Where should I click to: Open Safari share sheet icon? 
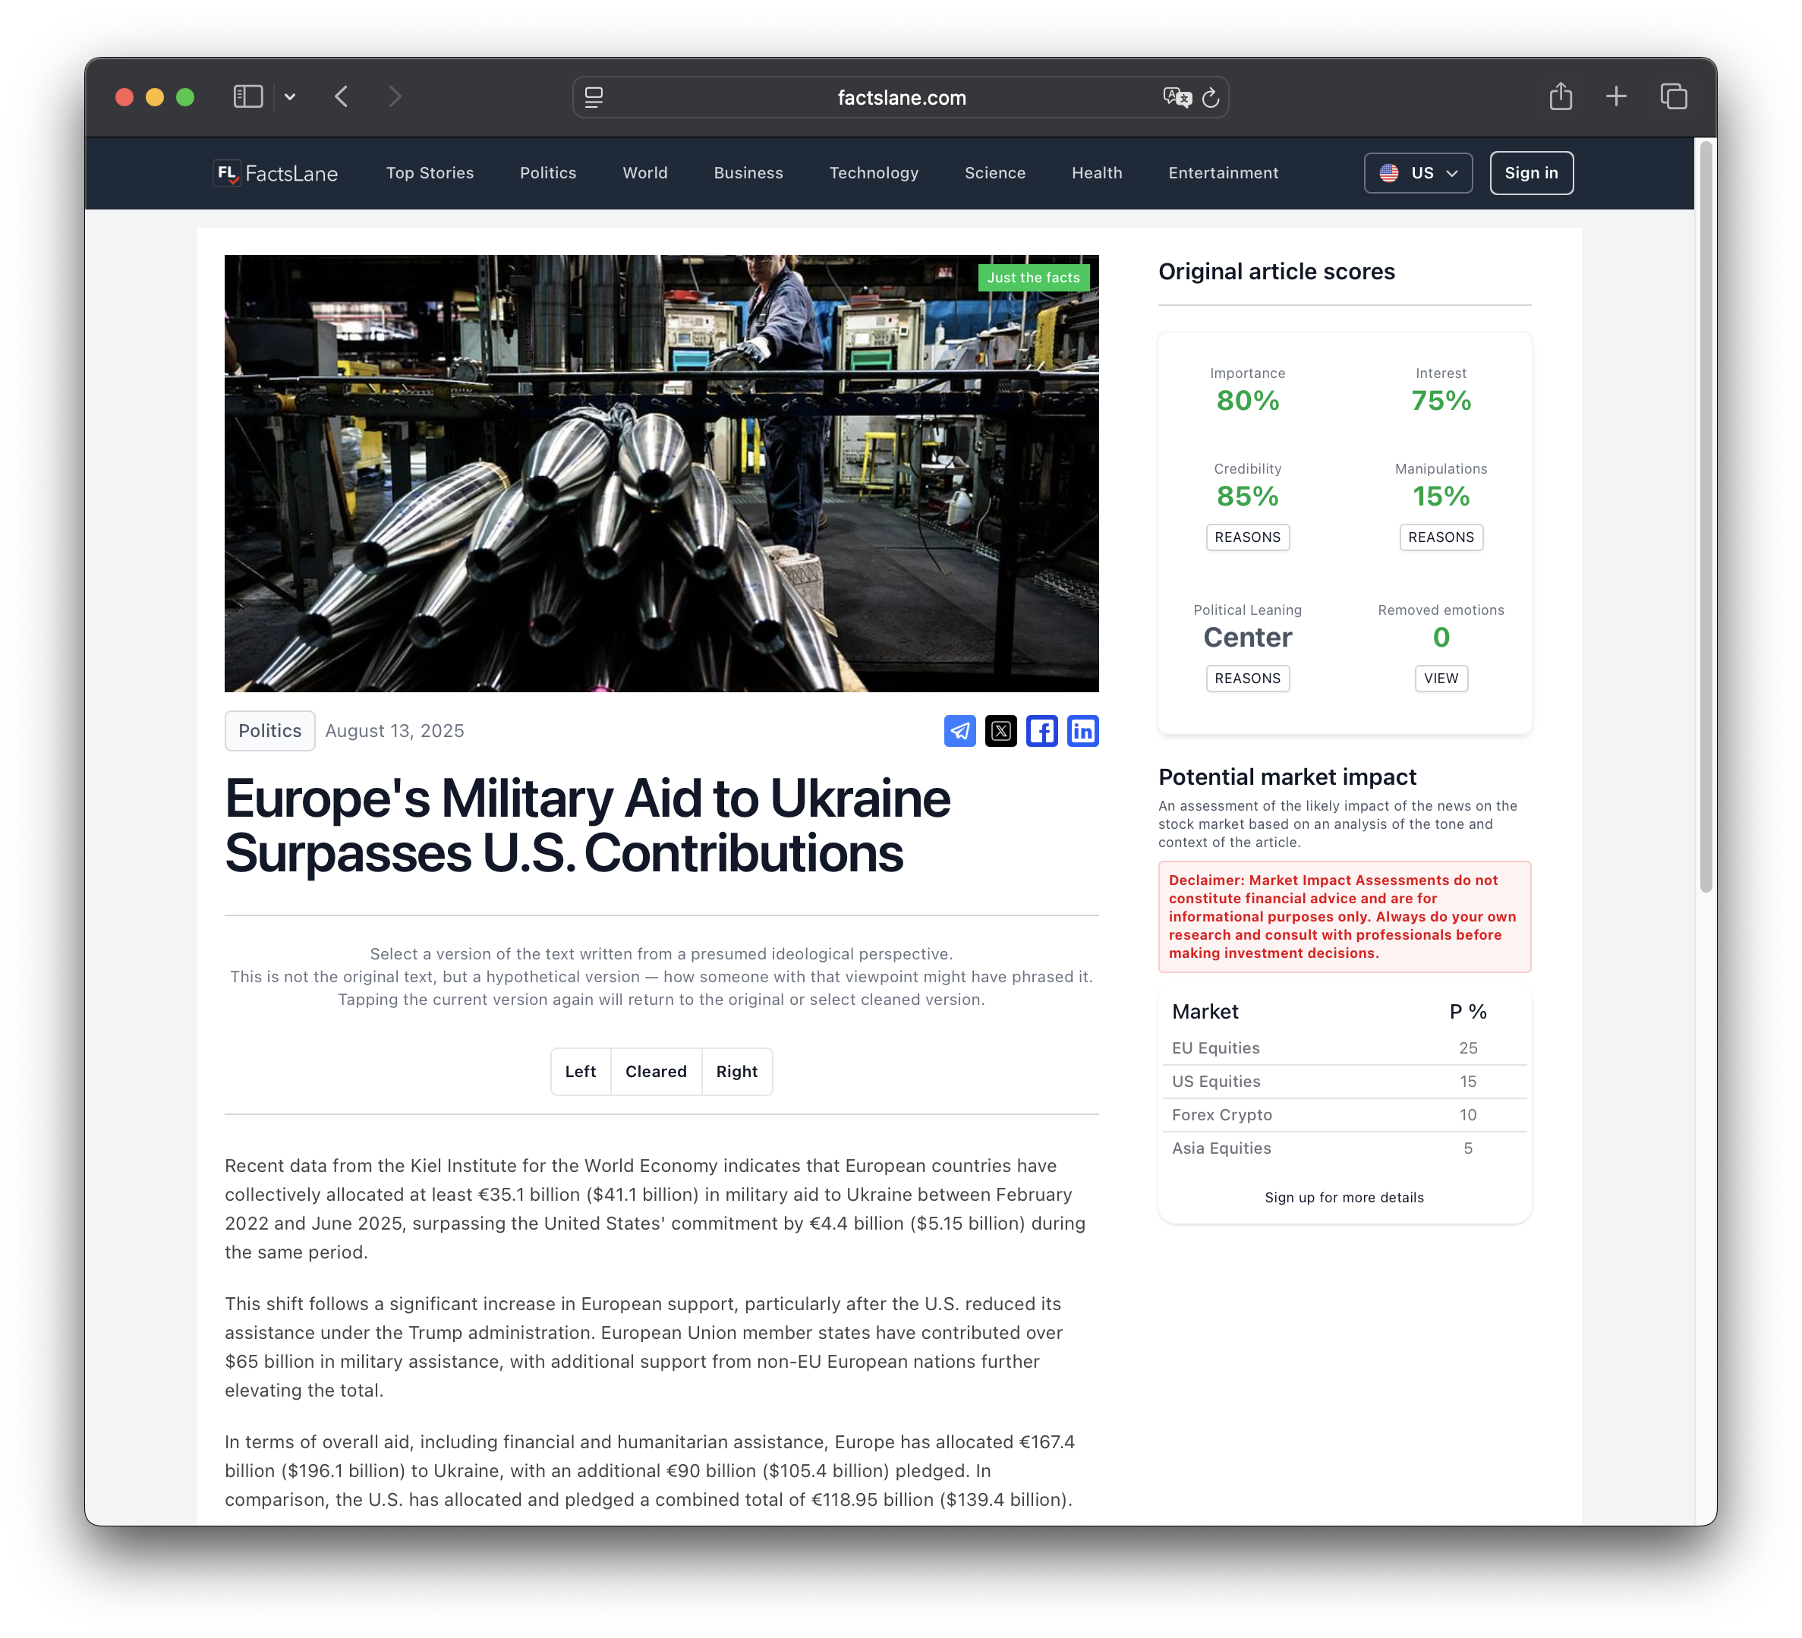coord(1561,96)
